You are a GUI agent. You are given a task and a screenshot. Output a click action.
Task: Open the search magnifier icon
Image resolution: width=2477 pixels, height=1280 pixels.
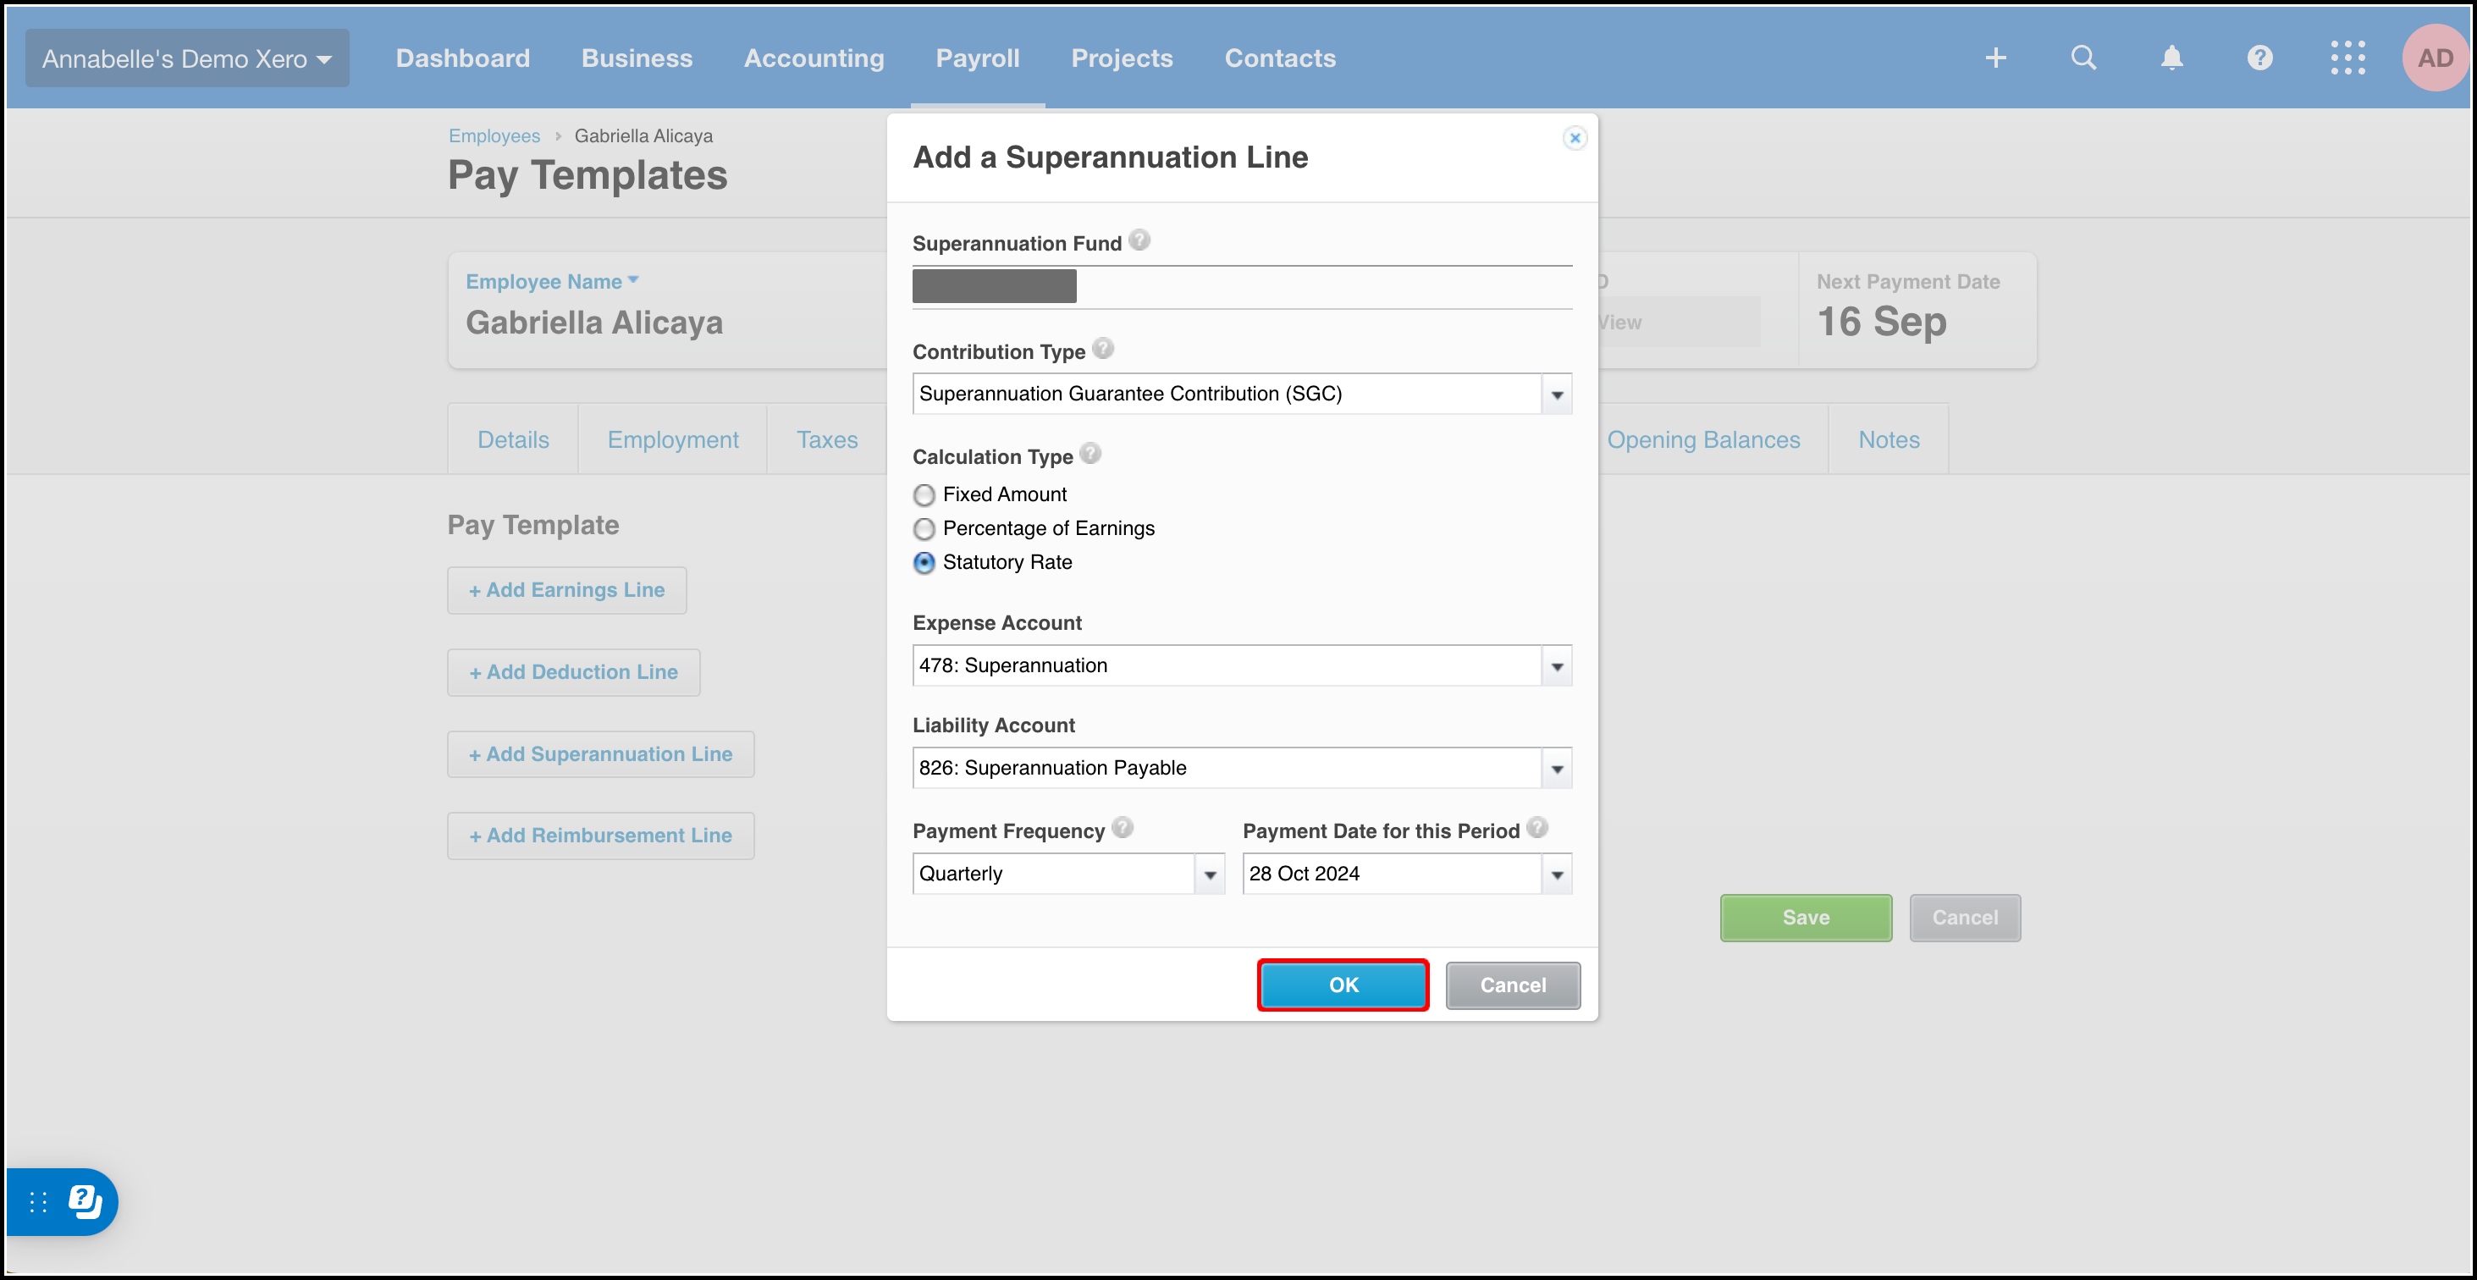pyautogui.click(x=2083, y=58)
